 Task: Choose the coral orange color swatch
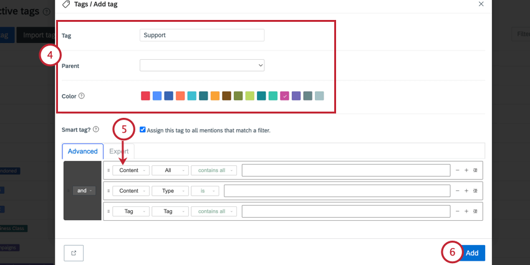point(180,96)
